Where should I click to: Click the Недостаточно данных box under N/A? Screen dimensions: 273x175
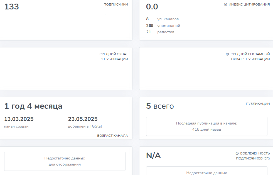(207, 171)
